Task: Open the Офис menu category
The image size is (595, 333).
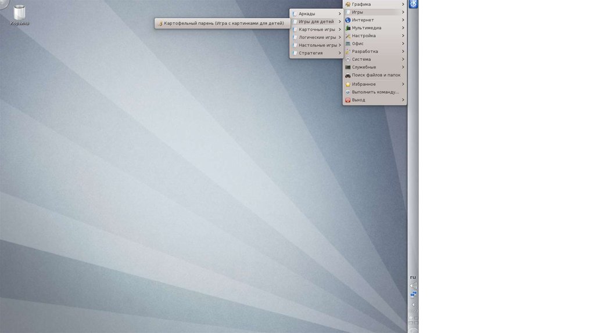Action: [x=358, y=44]
